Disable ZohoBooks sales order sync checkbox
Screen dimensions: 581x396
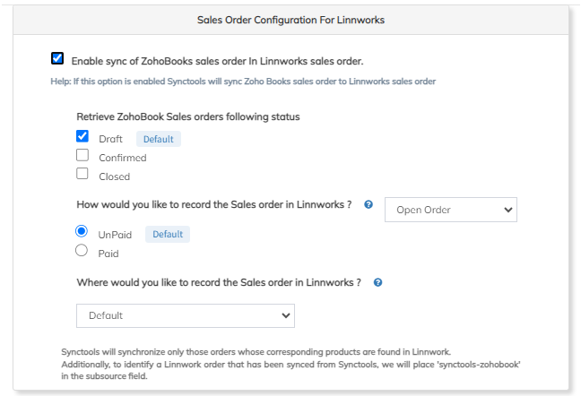[x=57, y=59]
